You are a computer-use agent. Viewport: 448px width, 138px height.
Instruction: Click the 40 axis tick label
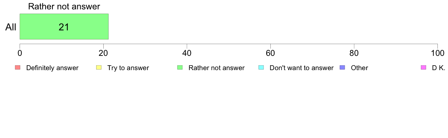187,53
